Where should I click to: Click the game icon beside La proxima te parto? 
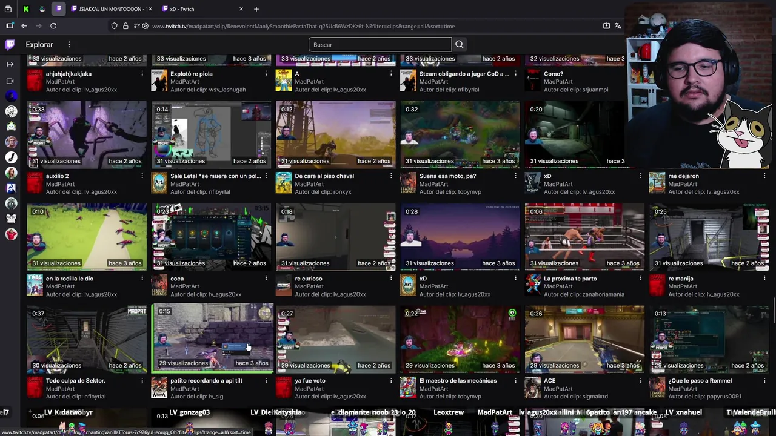(x=532, y=285)
